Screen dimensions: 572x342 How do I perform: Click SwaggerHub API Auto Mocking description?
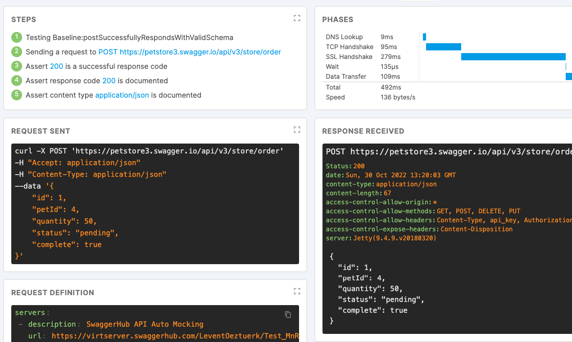tap(145, 324)
